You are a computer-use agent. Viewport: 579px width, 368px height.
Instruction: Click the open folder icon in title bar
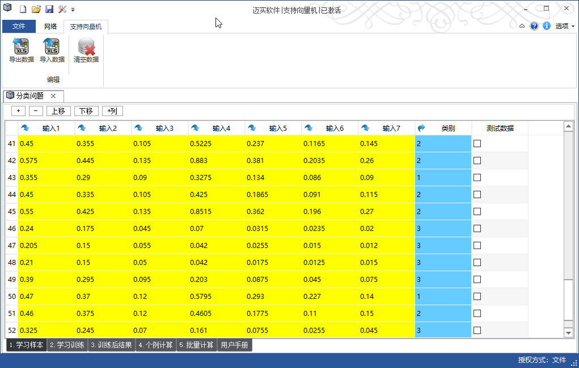click(x=36, y=10)
